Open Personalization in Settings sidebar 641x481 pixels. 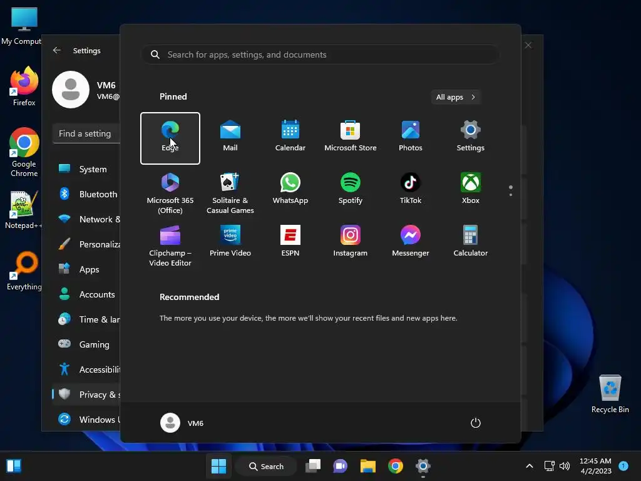pyautogui.click(x=86, y=244)
